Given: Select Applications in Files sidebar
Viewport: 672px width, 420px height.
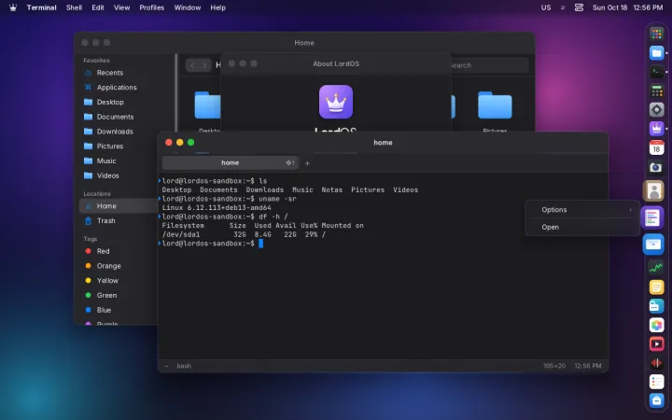Looking at the screenshot, I should (x=119, y=88).
